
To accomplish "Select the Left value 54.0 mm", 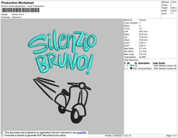I will (x=143, y=32).
